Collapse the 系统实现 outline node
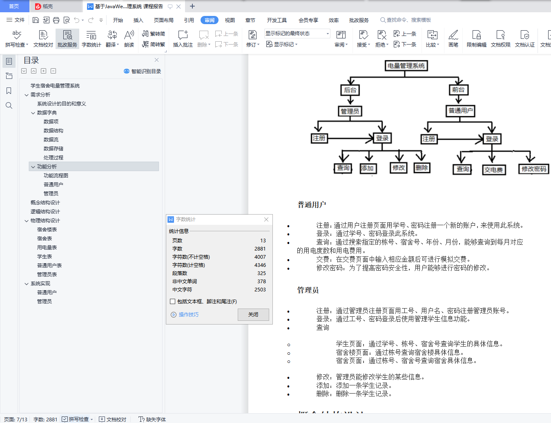 (x=27, y=284)
